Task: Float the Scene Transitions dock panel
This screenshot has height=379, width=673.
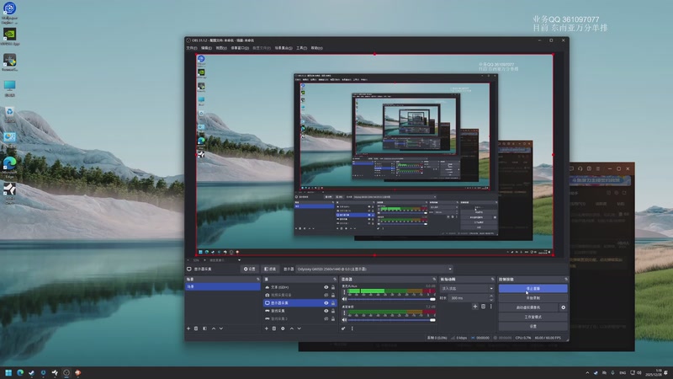Action: click(493, 280)
